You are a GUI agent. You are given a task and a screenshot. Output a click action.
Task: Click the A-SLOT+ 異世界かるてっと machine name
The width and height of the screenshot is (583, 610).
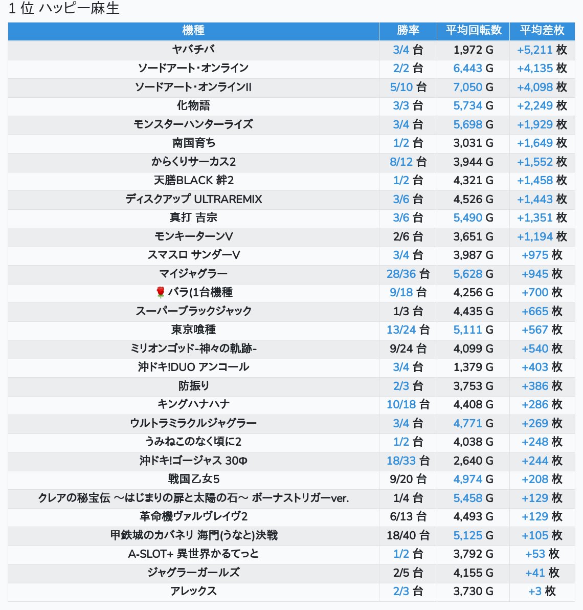point(193,554)
